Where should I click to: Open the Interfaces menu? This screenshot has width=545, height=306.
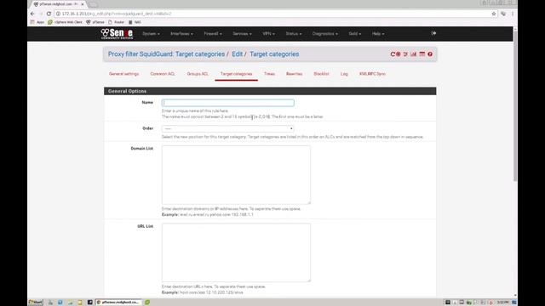[181, 34]
